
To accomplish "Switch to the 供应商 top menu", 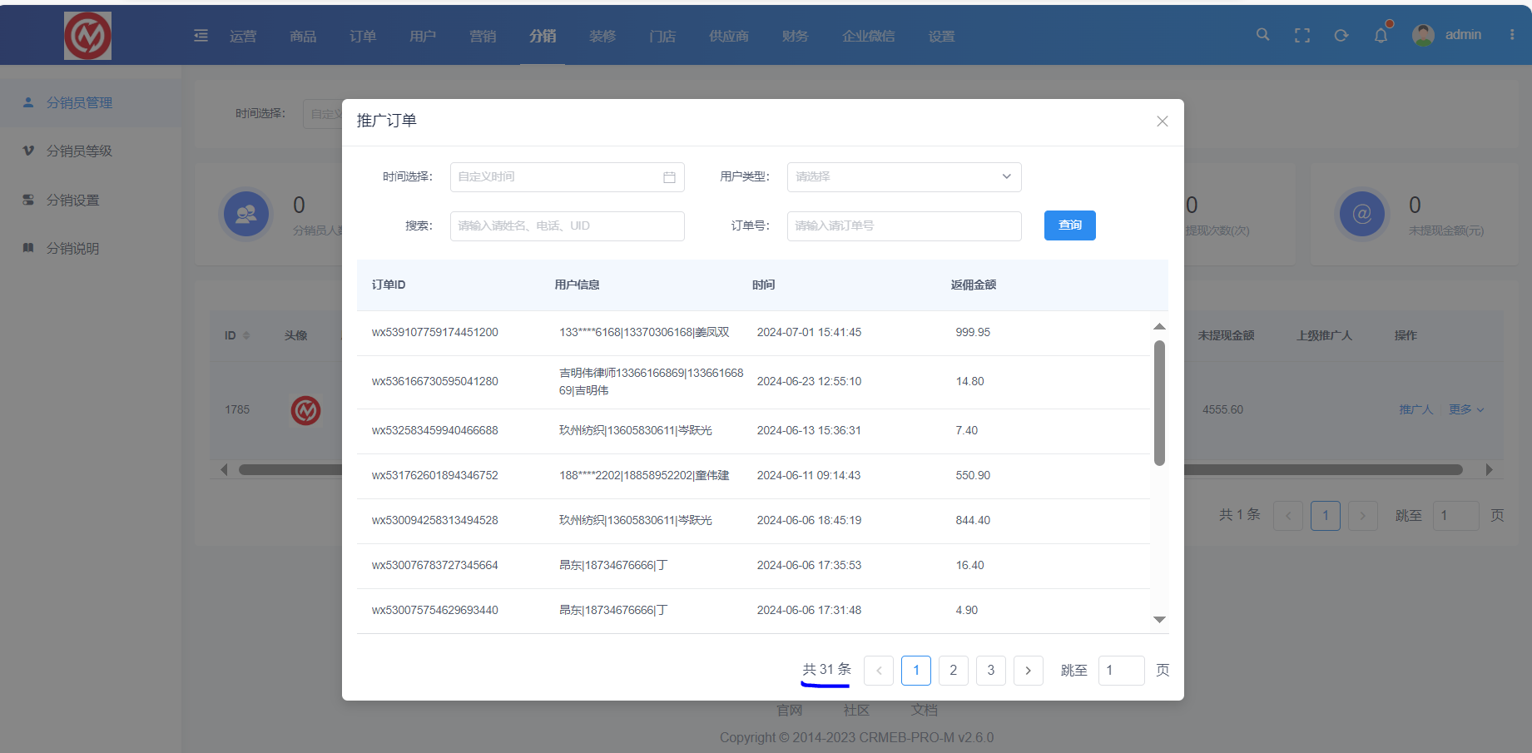I will tap(729, 36).
